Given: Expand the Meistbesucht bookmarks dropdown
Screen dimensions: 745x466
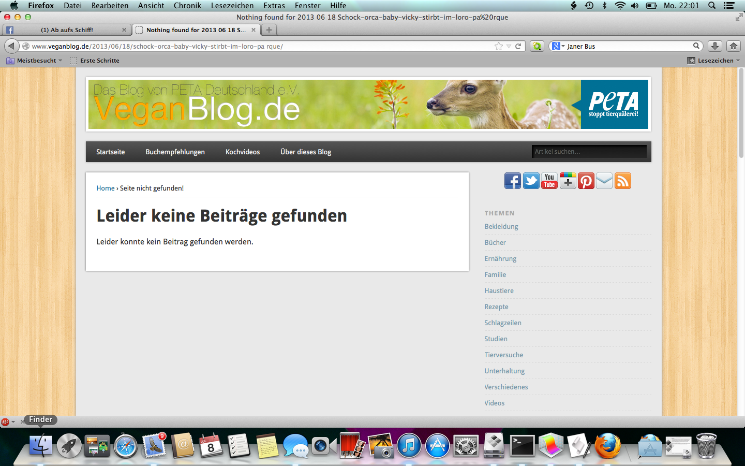Looking at the screenshot, I should pos(36,61).
